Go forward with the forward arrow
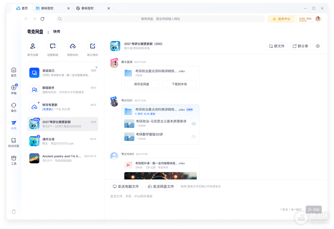The height and width of the screenshot is (229, 334). pyautogui.click(x=34, y=19)
